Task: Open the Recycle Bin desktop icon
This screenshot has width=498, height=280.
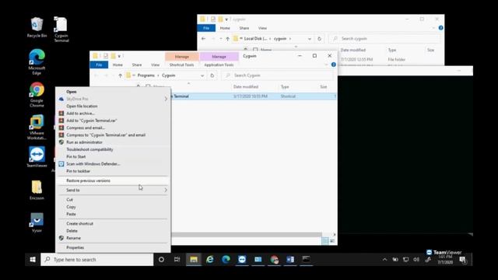Action: coord(37,28)
